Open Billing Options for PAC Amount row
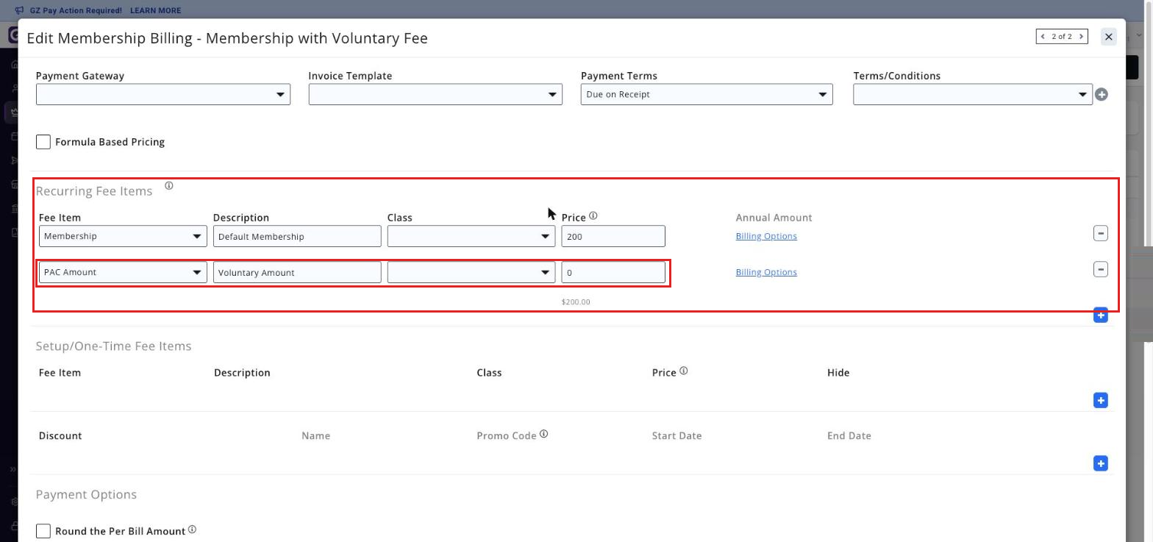The image size is (1153, 542). click(x=766, y=272)
